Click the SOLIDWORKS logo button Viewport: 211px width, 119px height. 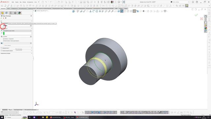tap(5, 2)
